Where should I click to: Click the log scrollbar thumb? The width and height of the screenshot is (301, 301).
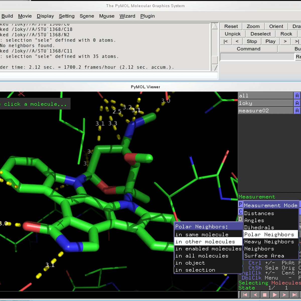tap(215, 60)
